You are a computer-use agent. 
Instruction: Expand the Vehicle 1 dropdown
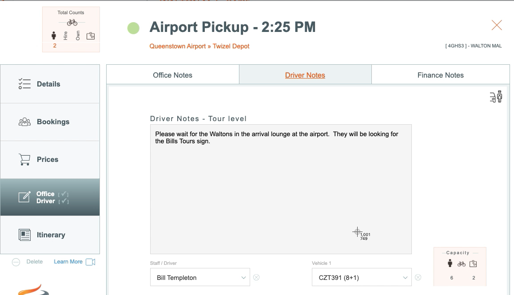coord(362,277)
